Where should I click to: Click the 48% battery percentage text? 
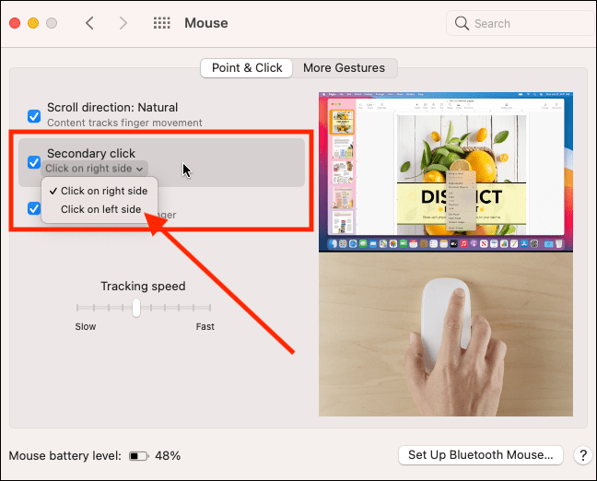point(168,455)
